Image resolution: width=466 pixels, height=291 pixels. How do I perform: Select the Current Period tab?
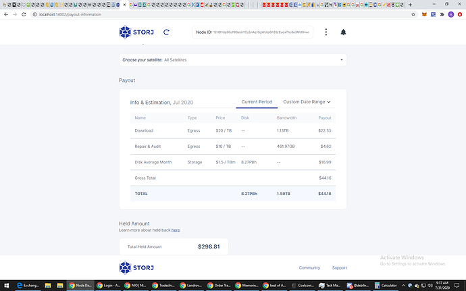(257, 102)
